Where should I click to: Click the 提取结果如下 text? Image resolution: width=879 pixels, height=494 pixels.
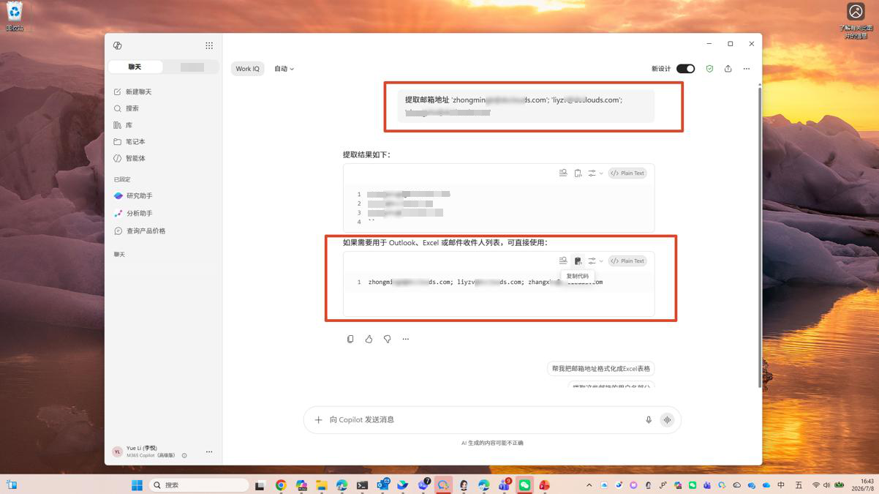click(x=366, y=155)
